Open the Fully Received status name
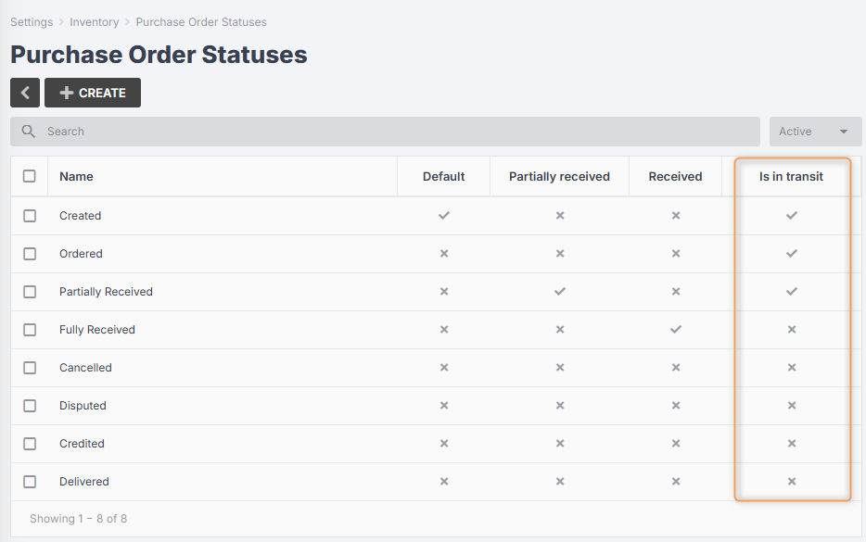Viewport: 866px width, 542px height. tap(97, 330)
